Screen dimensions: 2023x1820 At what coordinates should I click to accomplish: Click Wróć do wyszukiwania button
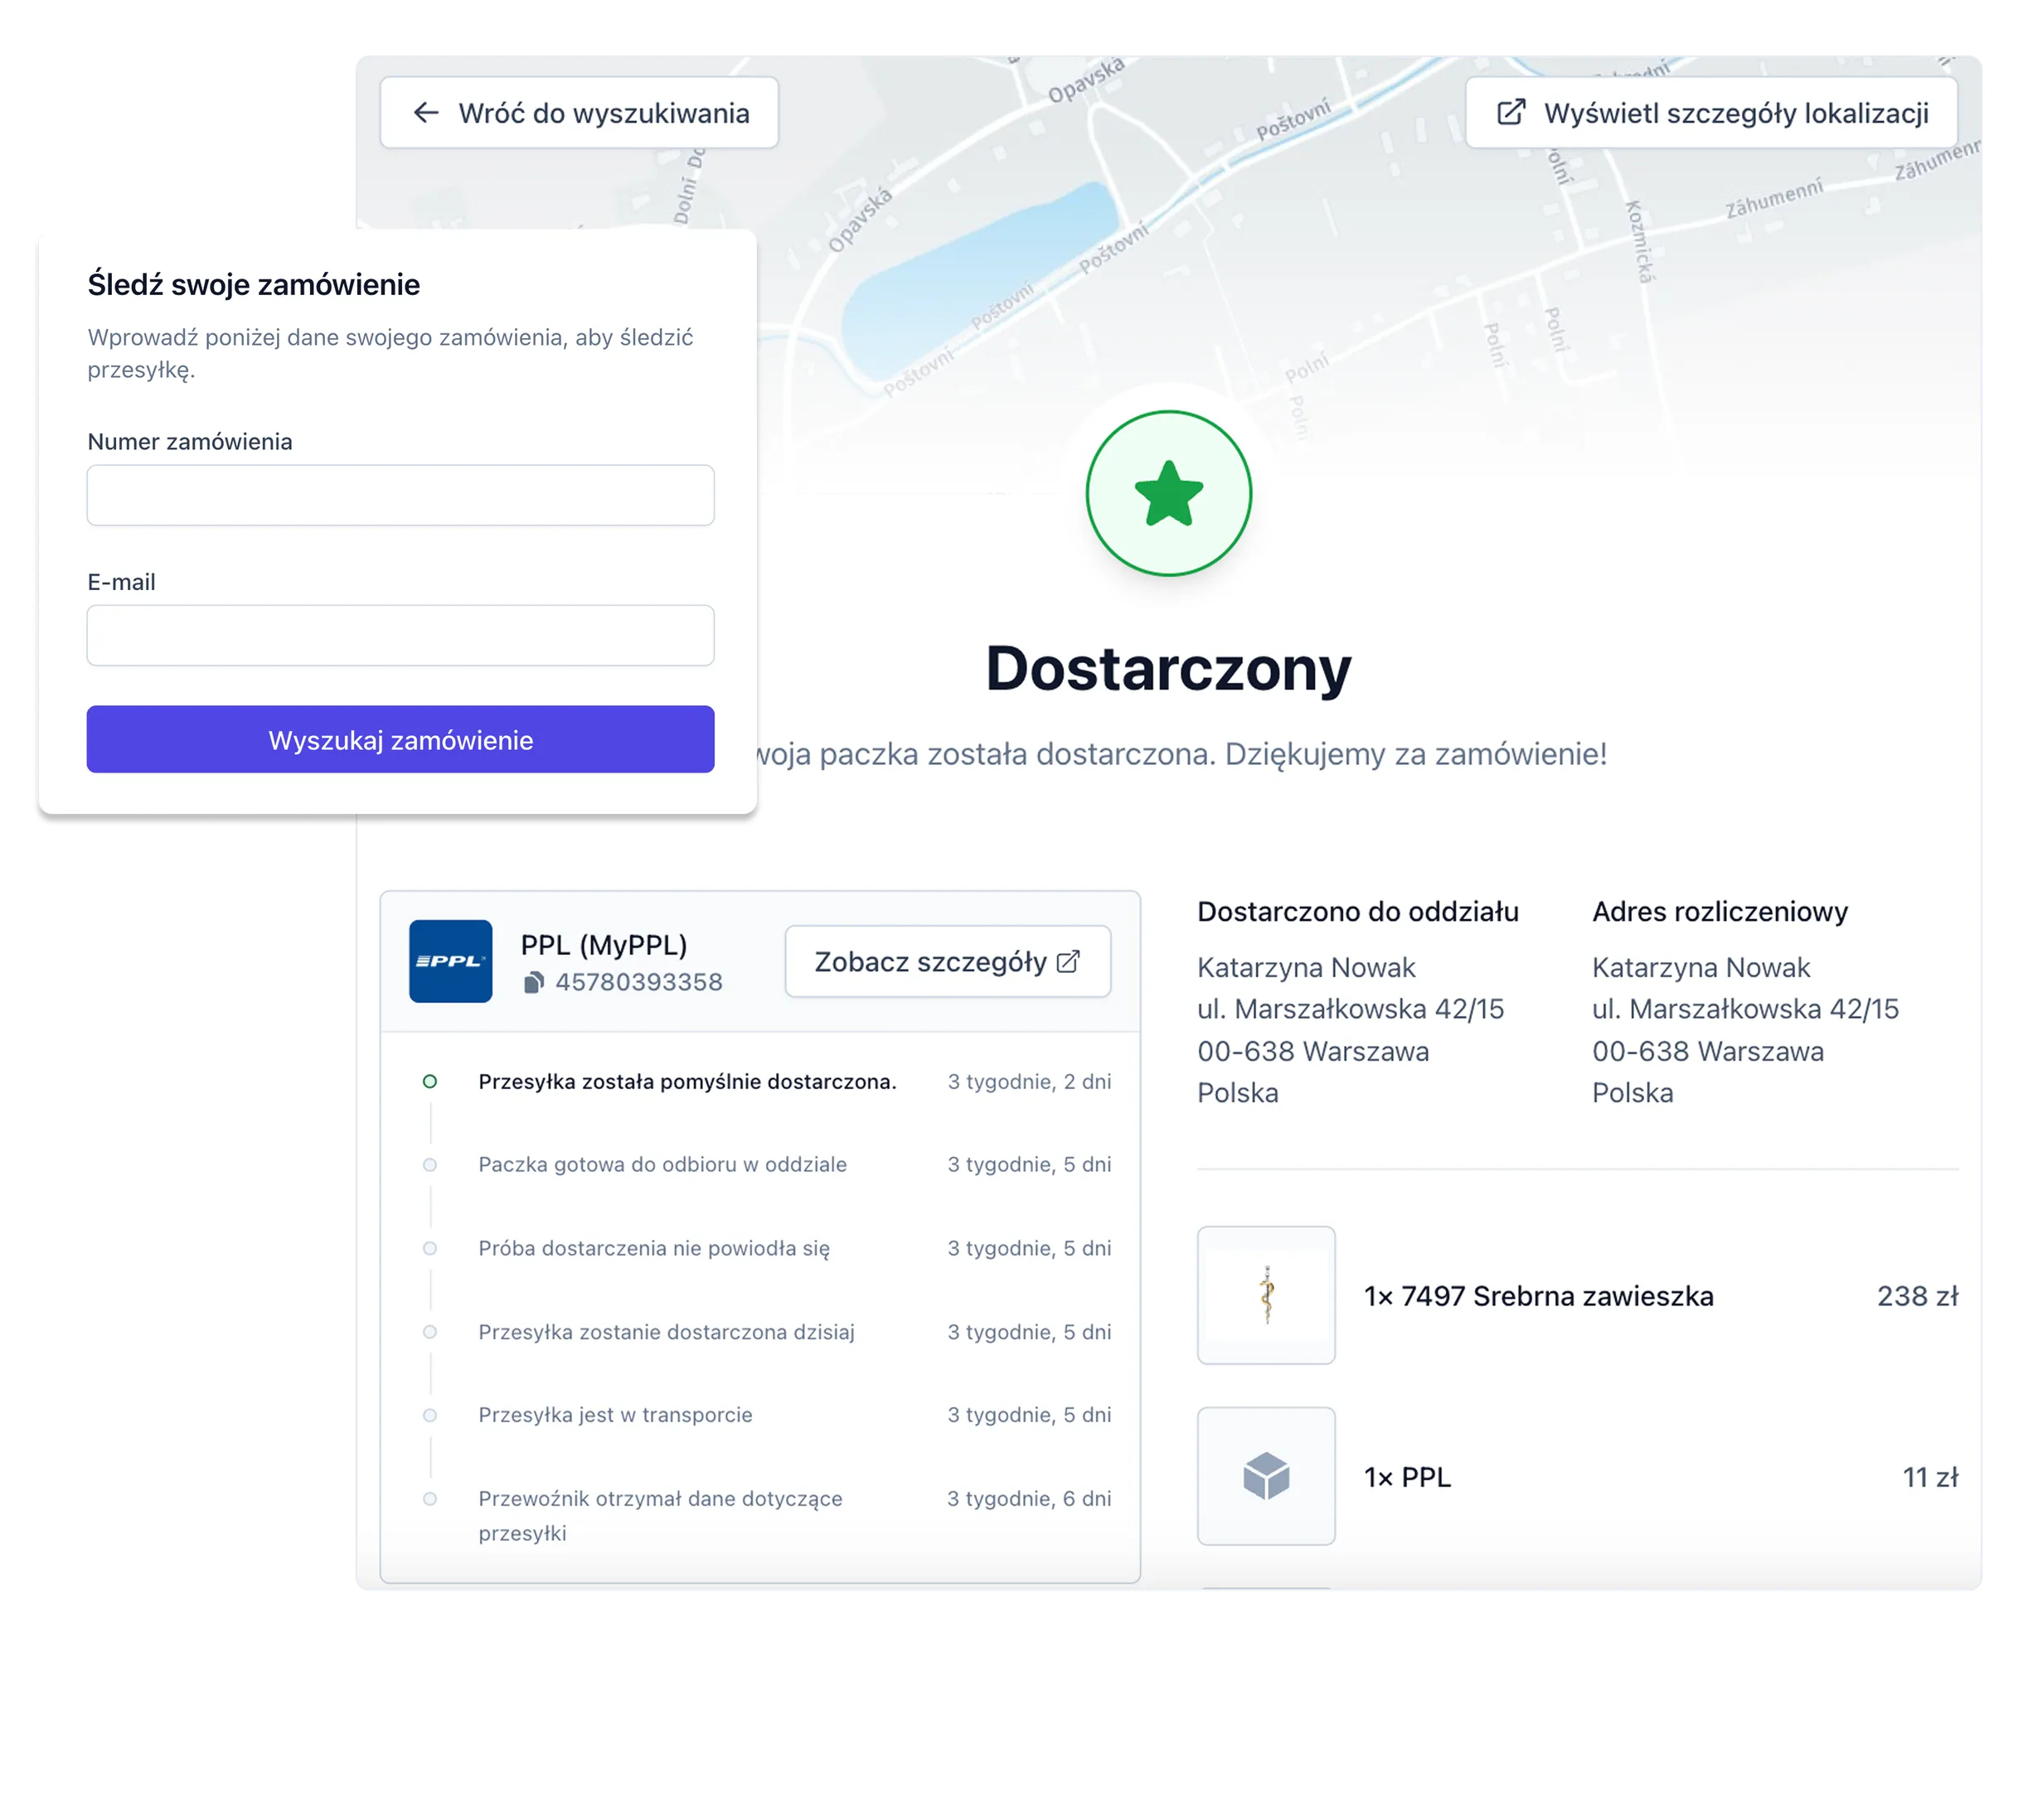point(580,113)
